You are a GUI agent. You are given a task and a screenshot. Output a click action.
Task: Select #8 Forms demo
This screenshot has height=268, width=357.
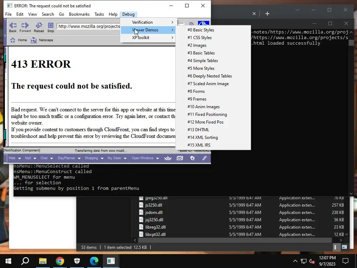(x=213, y=92)
